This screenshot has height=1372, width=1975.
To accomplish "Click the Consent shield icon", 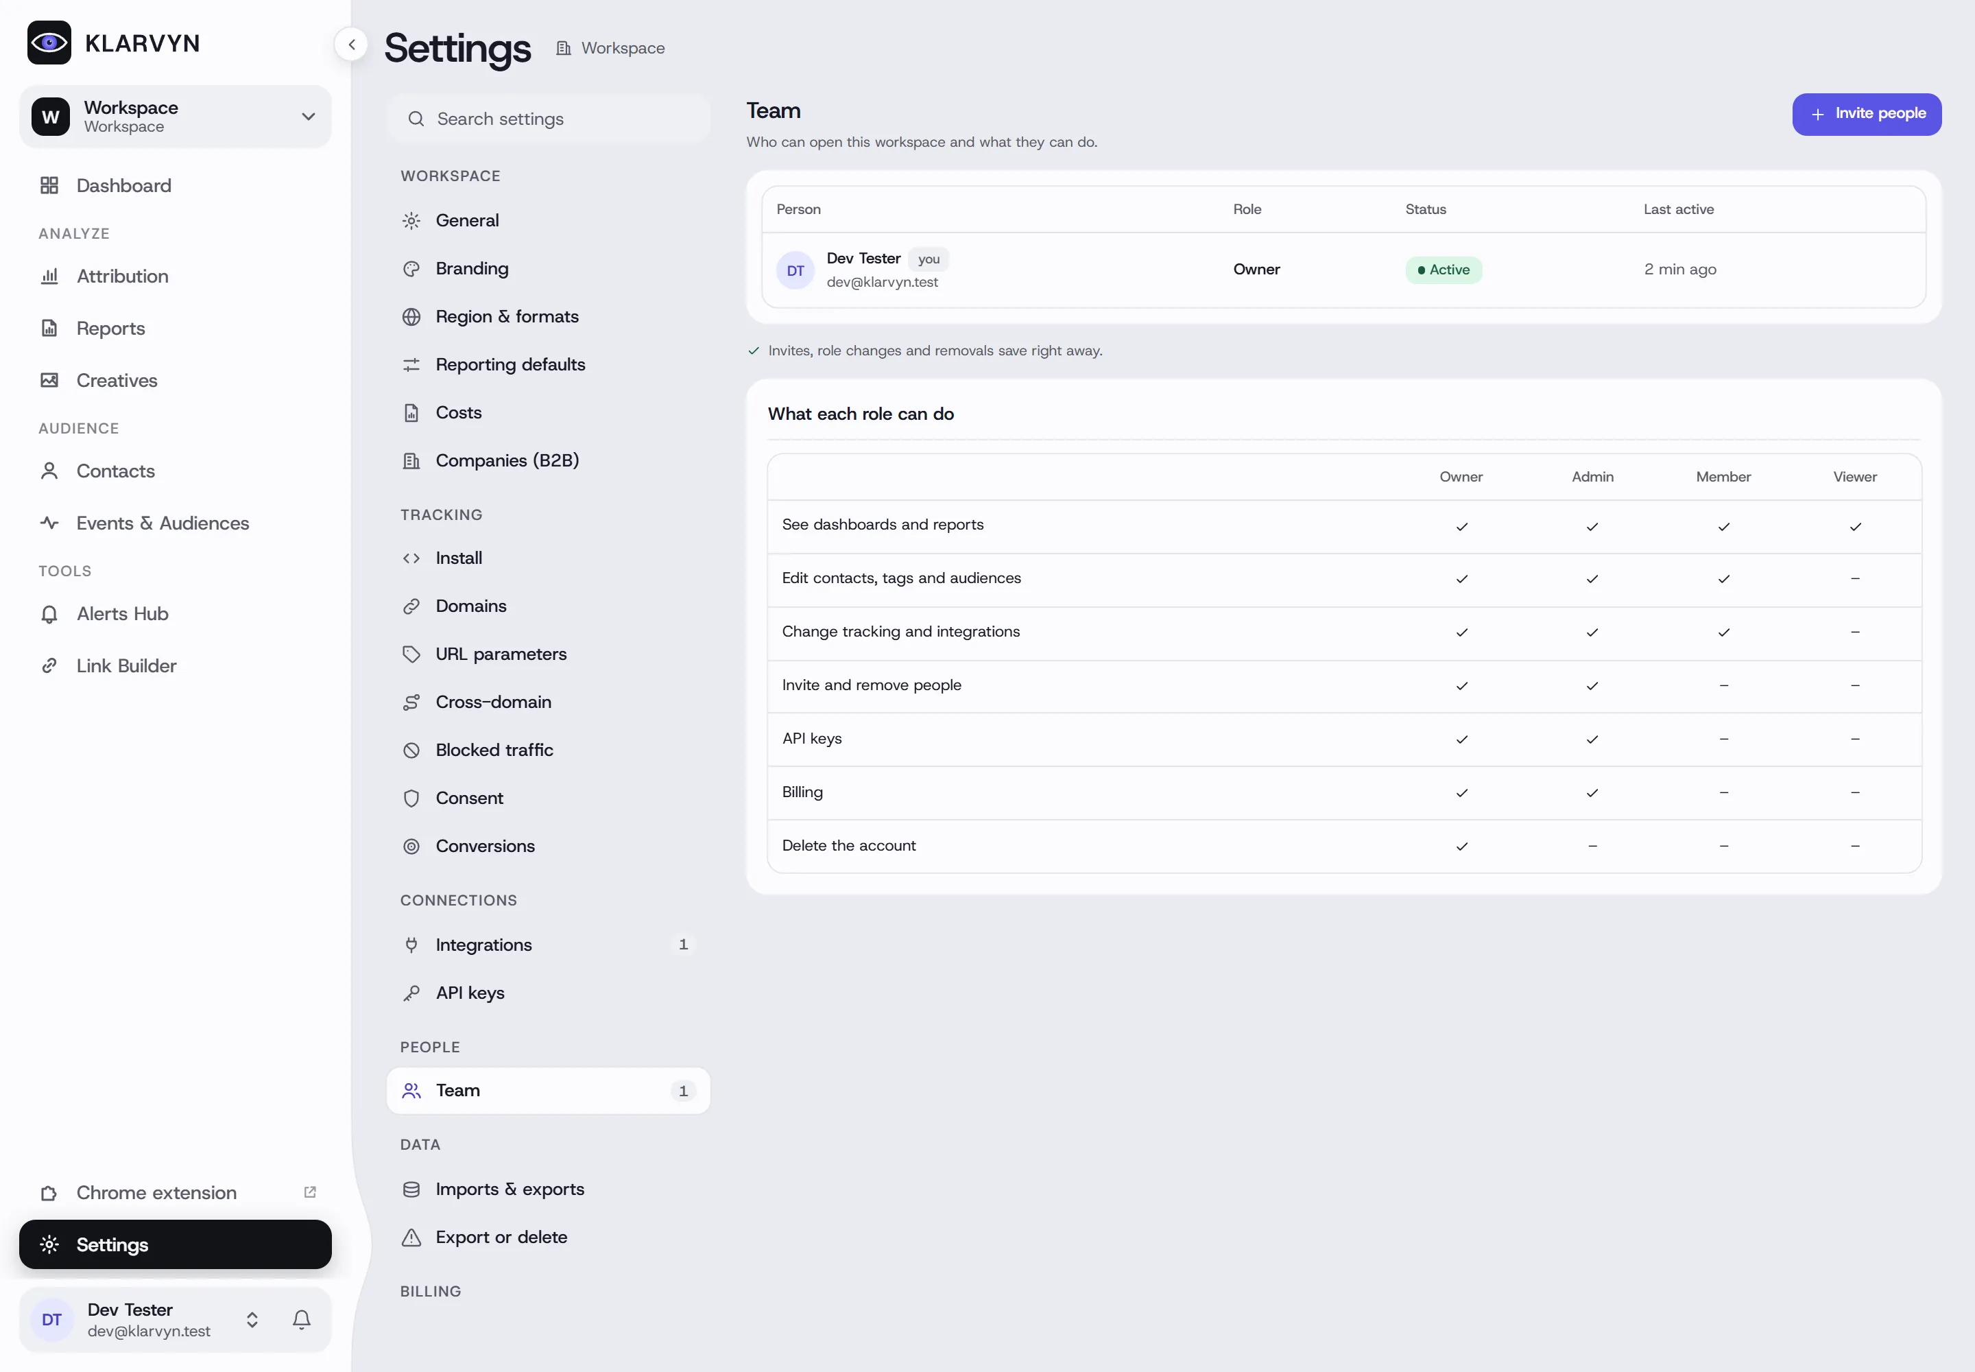I will [x=411, y=799].
